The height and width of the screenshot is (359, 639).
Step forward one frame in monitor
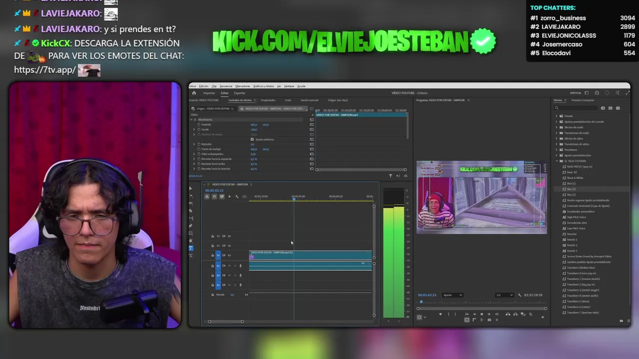489,314
